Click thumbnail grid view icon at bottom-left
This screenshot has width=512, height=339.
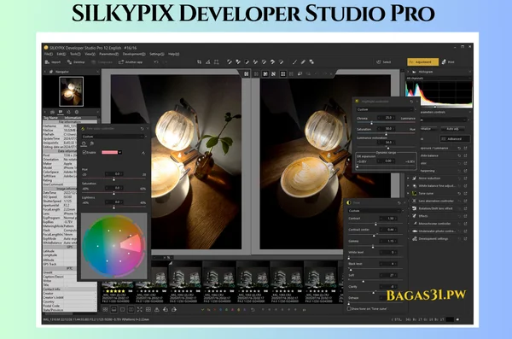[105, 310]
